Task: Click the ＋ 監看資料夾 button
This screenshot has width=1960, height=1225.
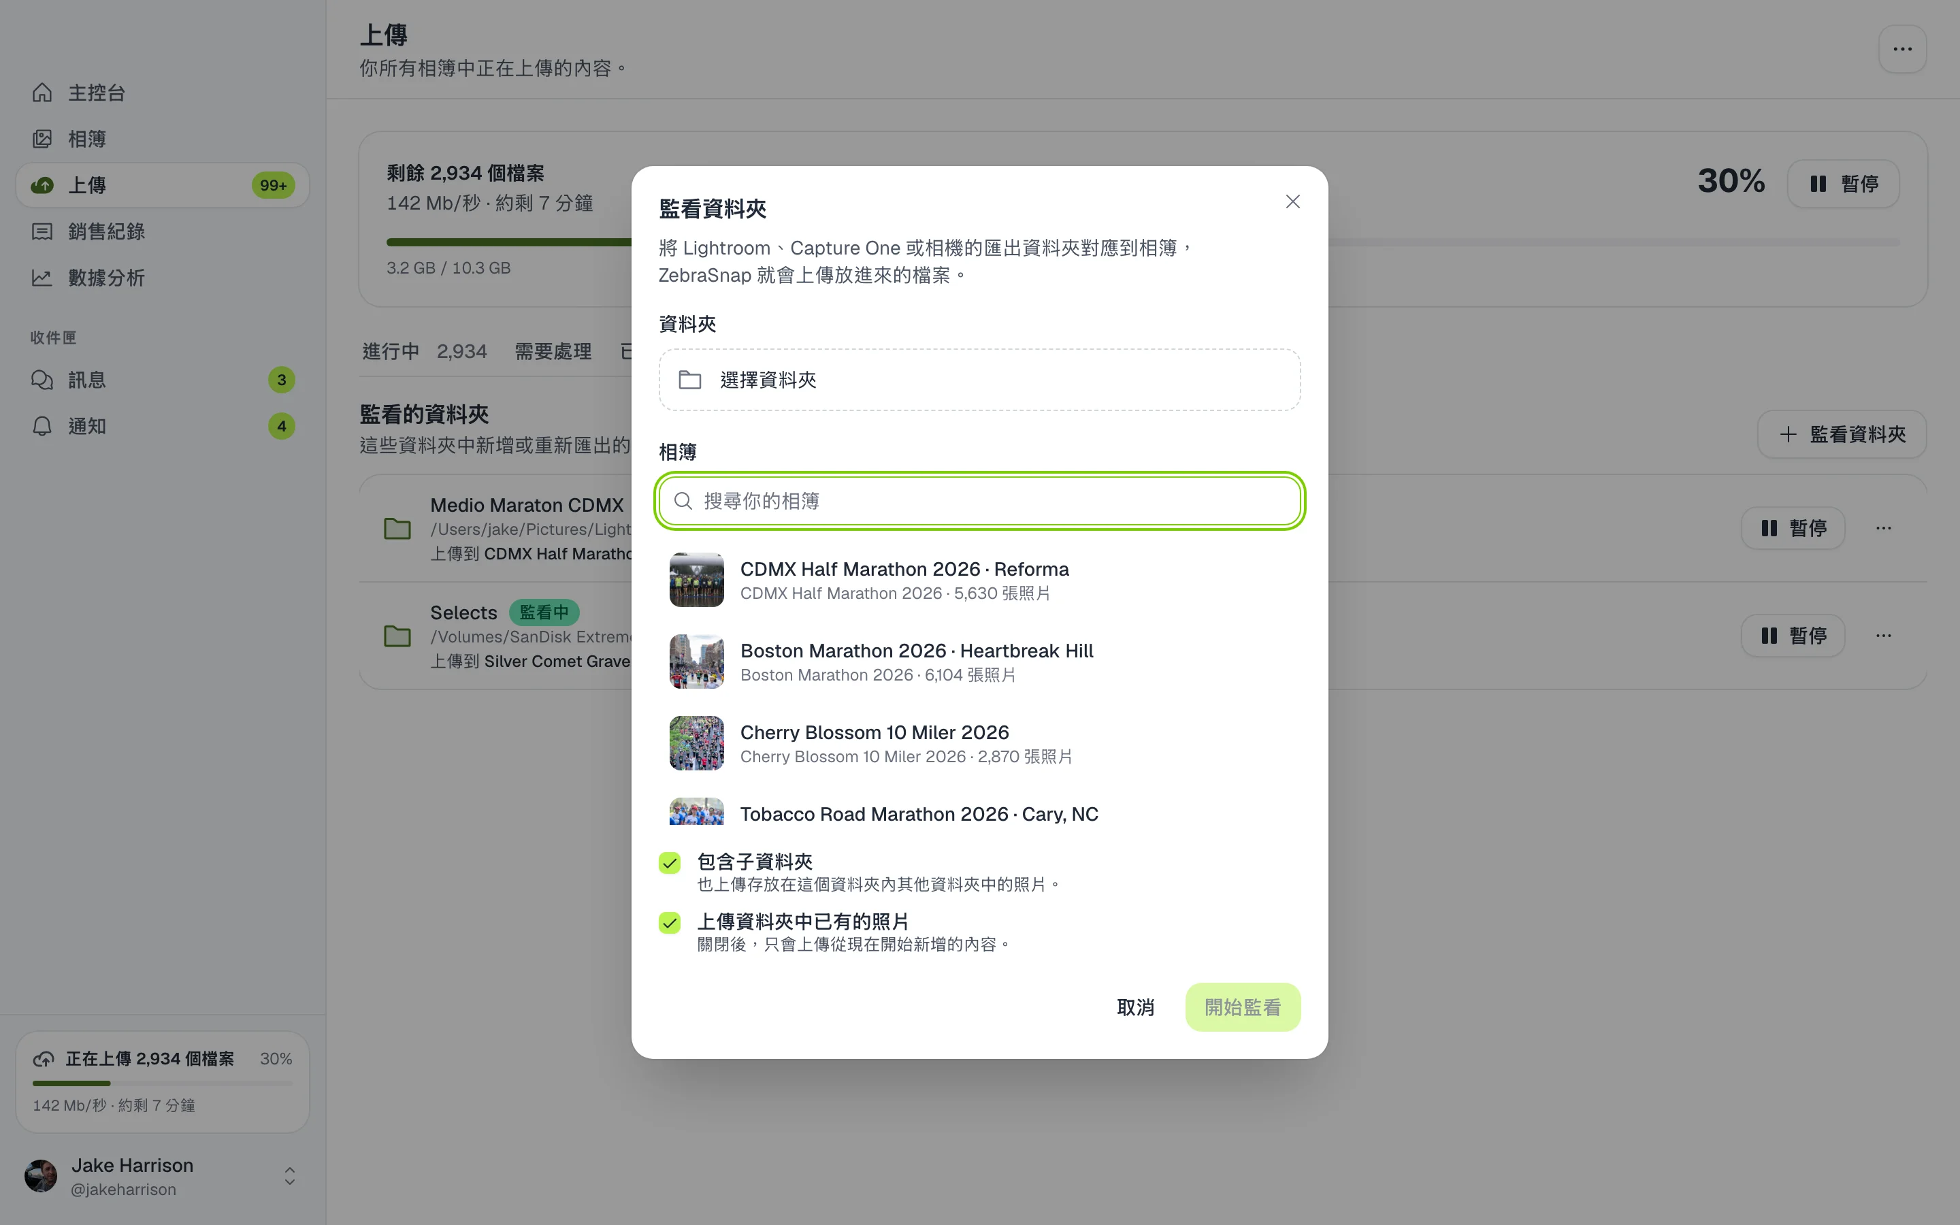Action: click(1842, 434)
